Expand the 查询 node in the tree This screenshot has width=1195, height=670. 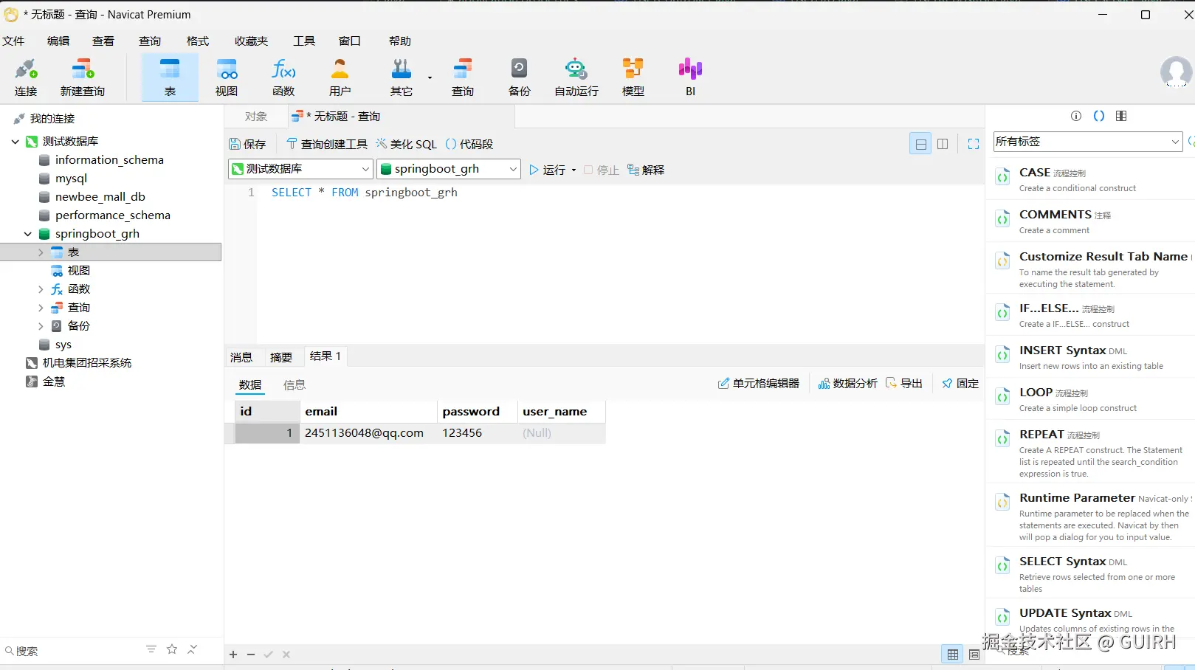(x=41, y=308)
